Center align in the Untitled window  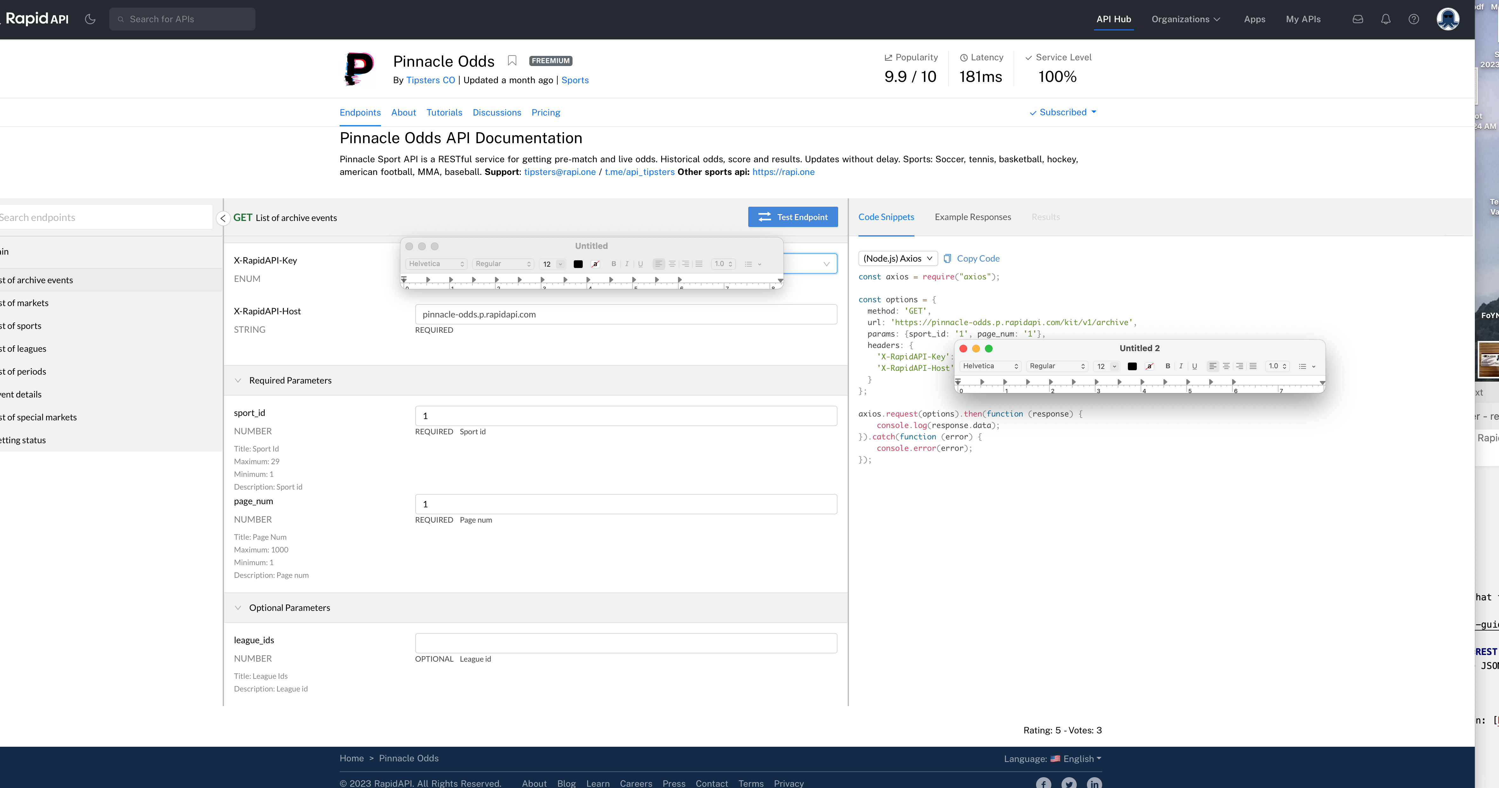click(672, 264)
